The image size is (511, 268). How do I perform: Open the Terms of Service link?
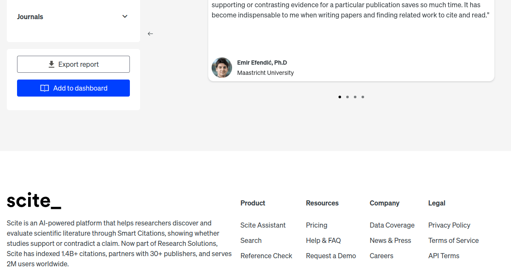pyautogui.click(x=454, y=240)
